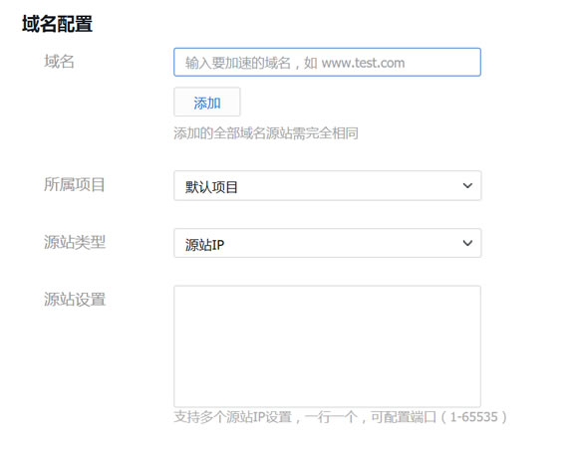
Task: Click the 域名 field label
Action: tap(59, 62)
